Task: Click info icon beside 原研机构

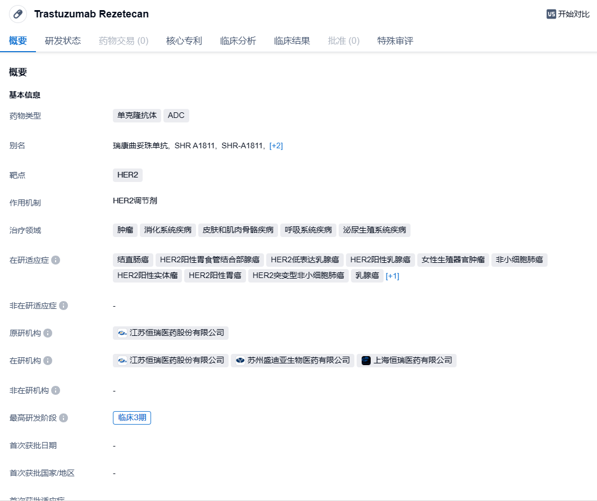Action: click(x=48, y=333)
